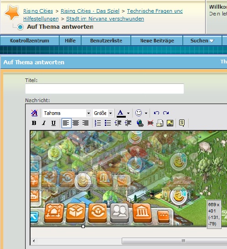Align text right in message editor
This screenshot has height=249, width=227.
click(x=86, y=123)
